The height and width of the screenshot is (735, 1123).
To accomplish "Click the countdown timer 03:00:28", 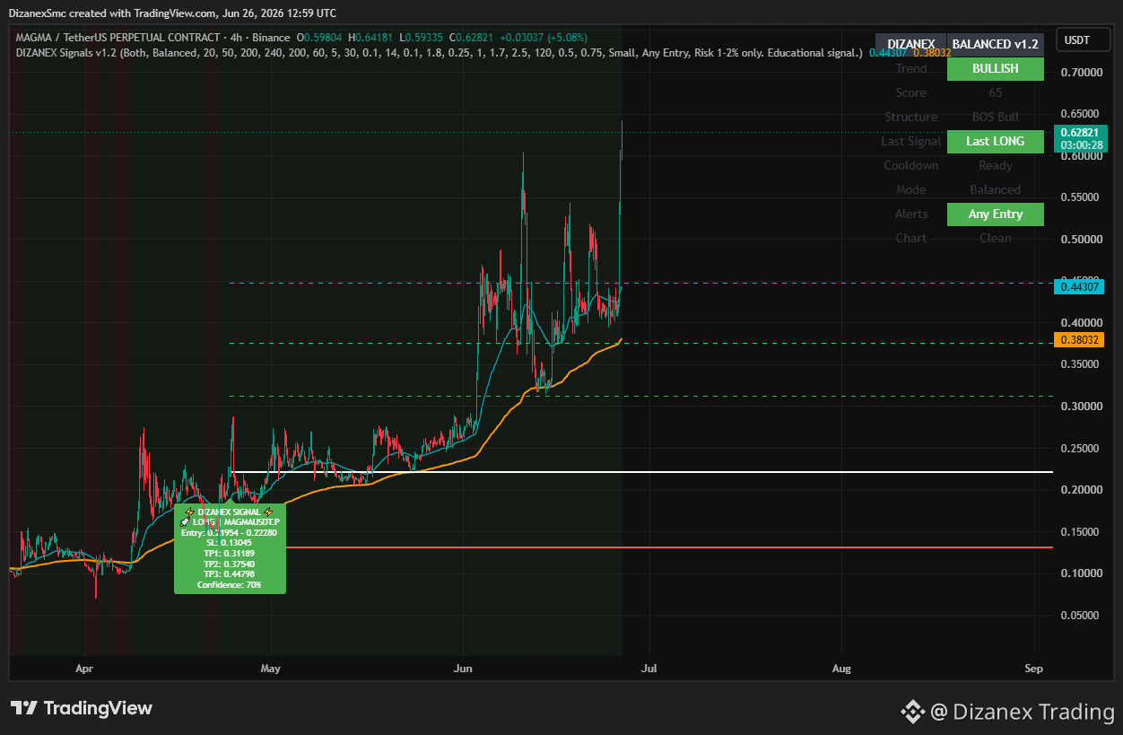I will [x=1082, y=144].
